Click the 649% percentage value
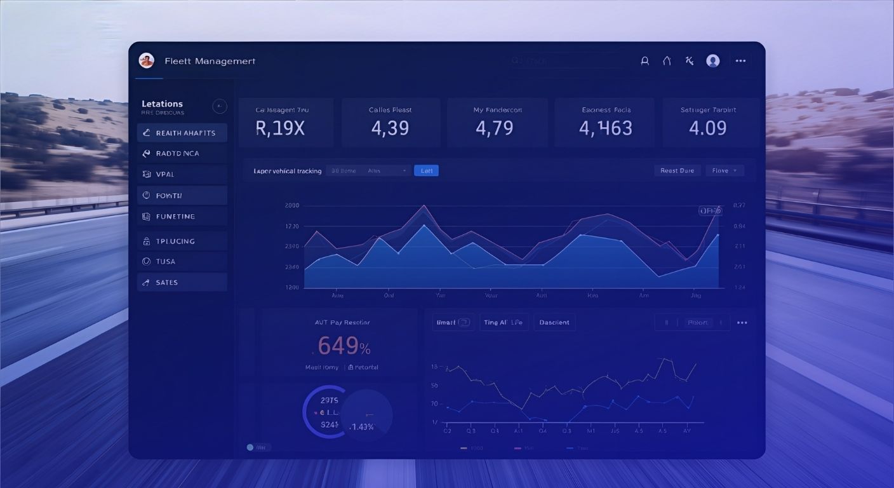The width and height of the screenshot is (894, 488). (x=344, y=346)
